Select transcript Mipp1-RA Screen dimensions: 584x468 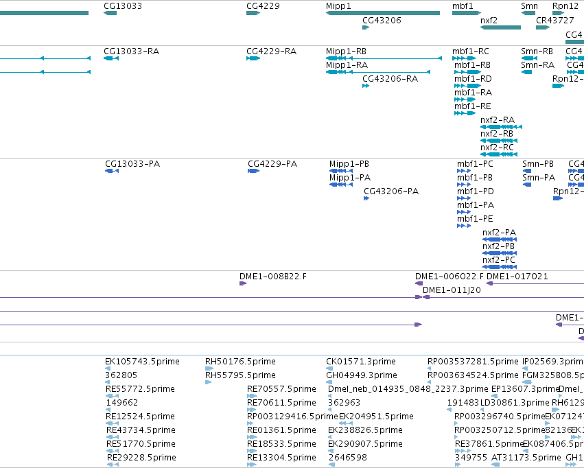[378, 72]
